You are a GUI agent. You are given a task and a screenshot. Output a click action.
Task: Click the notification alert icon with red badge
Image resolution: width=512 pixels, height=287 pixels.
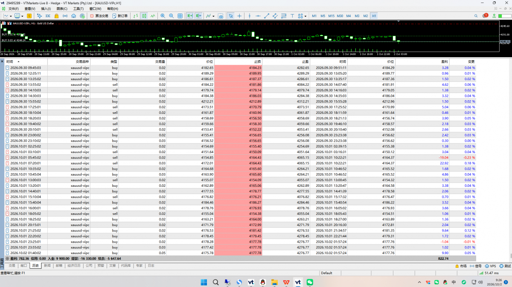[486, 16]
